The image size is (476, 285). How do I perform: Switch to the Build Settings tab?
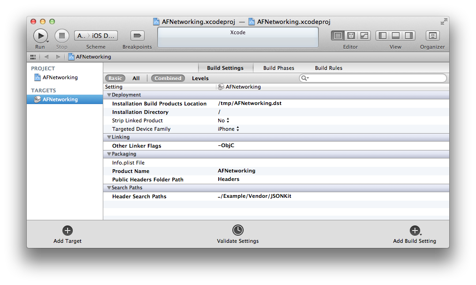tap(225, 68)
